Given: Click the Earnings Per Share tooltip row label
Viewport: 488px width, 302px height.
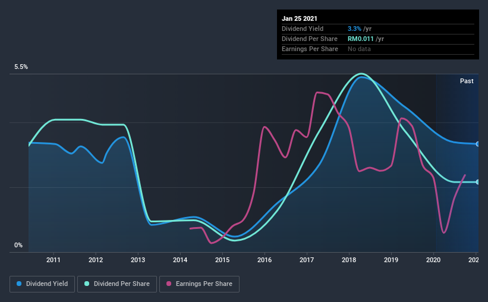Looking at the screenshot, I should point(310,49).
